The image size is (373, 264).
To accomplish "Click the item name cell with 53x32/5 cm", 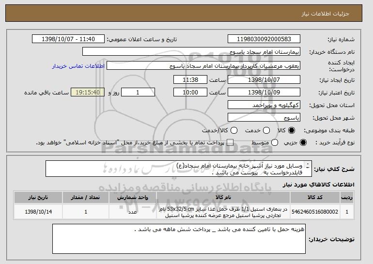I will pyautogui.click(x=223, y=212).
